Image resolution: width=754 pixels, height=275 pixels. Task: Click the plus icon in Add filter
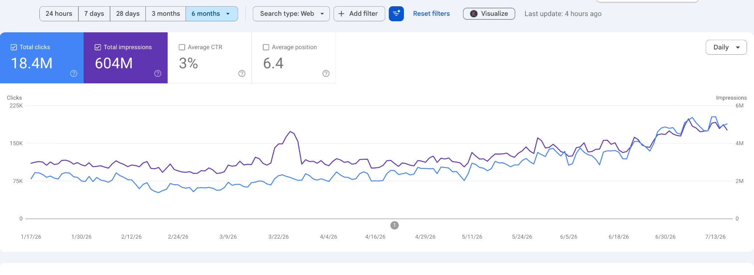point(341,14)
